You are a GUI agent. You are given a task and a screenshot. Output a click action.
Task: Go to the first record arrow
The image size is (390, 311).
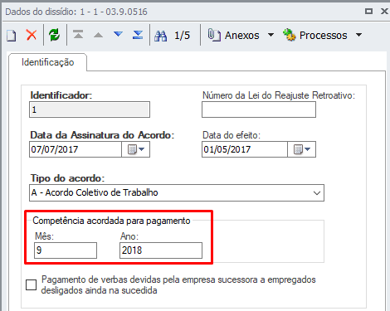click(78, 35)
